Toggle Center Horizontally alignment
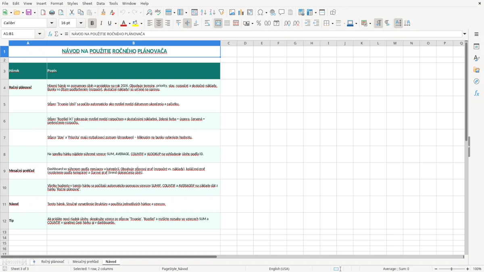Image resolution: width=484 pixels, height=272 pixels. point(159,23)
